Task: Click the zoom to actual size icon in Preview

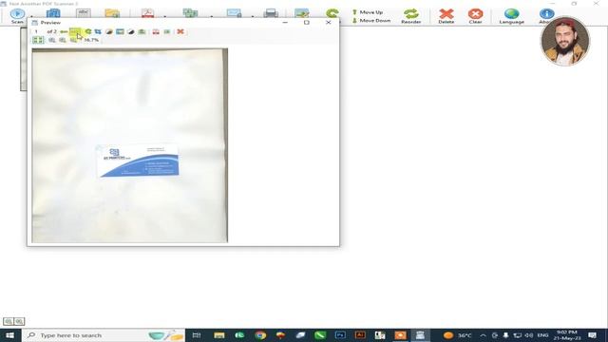Action: pyautogui.click(x=51, y=40)
